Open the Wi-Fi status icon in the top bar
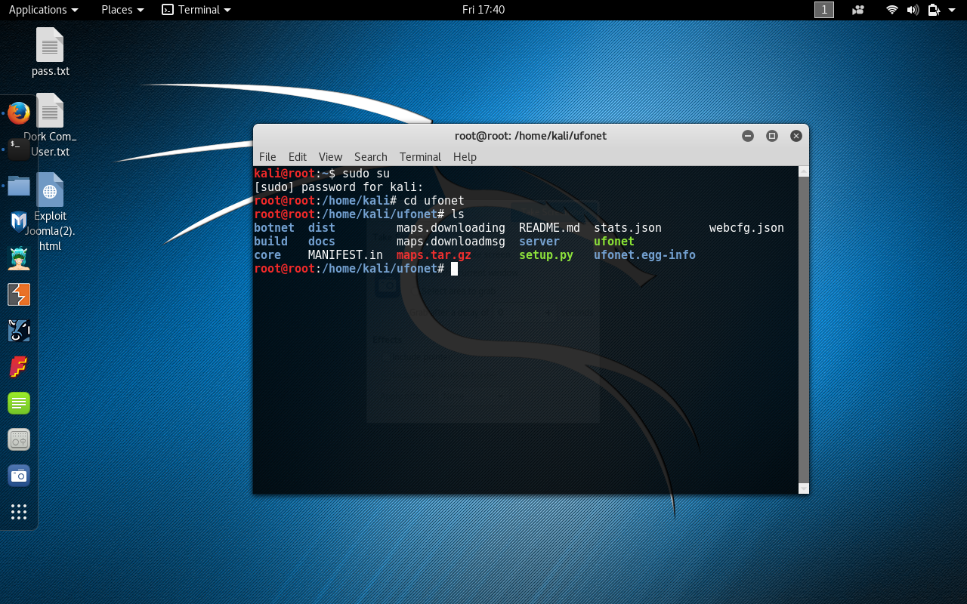967x604 pixels. tap(892, 10)
